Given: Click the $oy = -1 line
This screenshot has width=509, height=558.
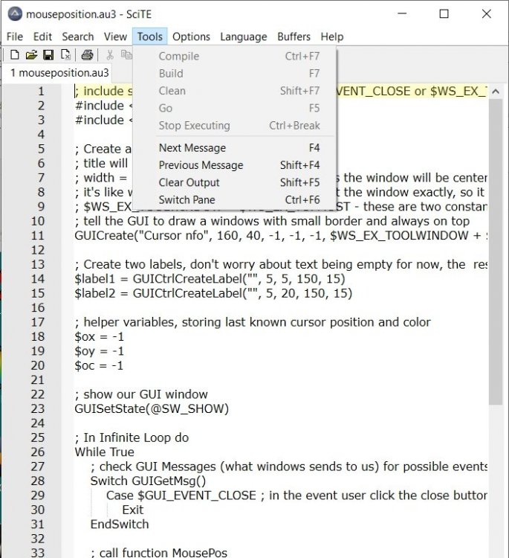Looking at the screenshot, I should point(99,351).
